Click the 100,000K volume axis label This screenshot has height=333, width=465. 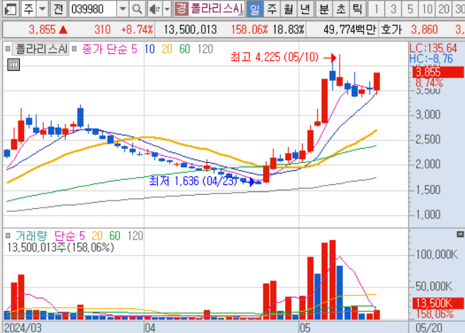[437, 254]
